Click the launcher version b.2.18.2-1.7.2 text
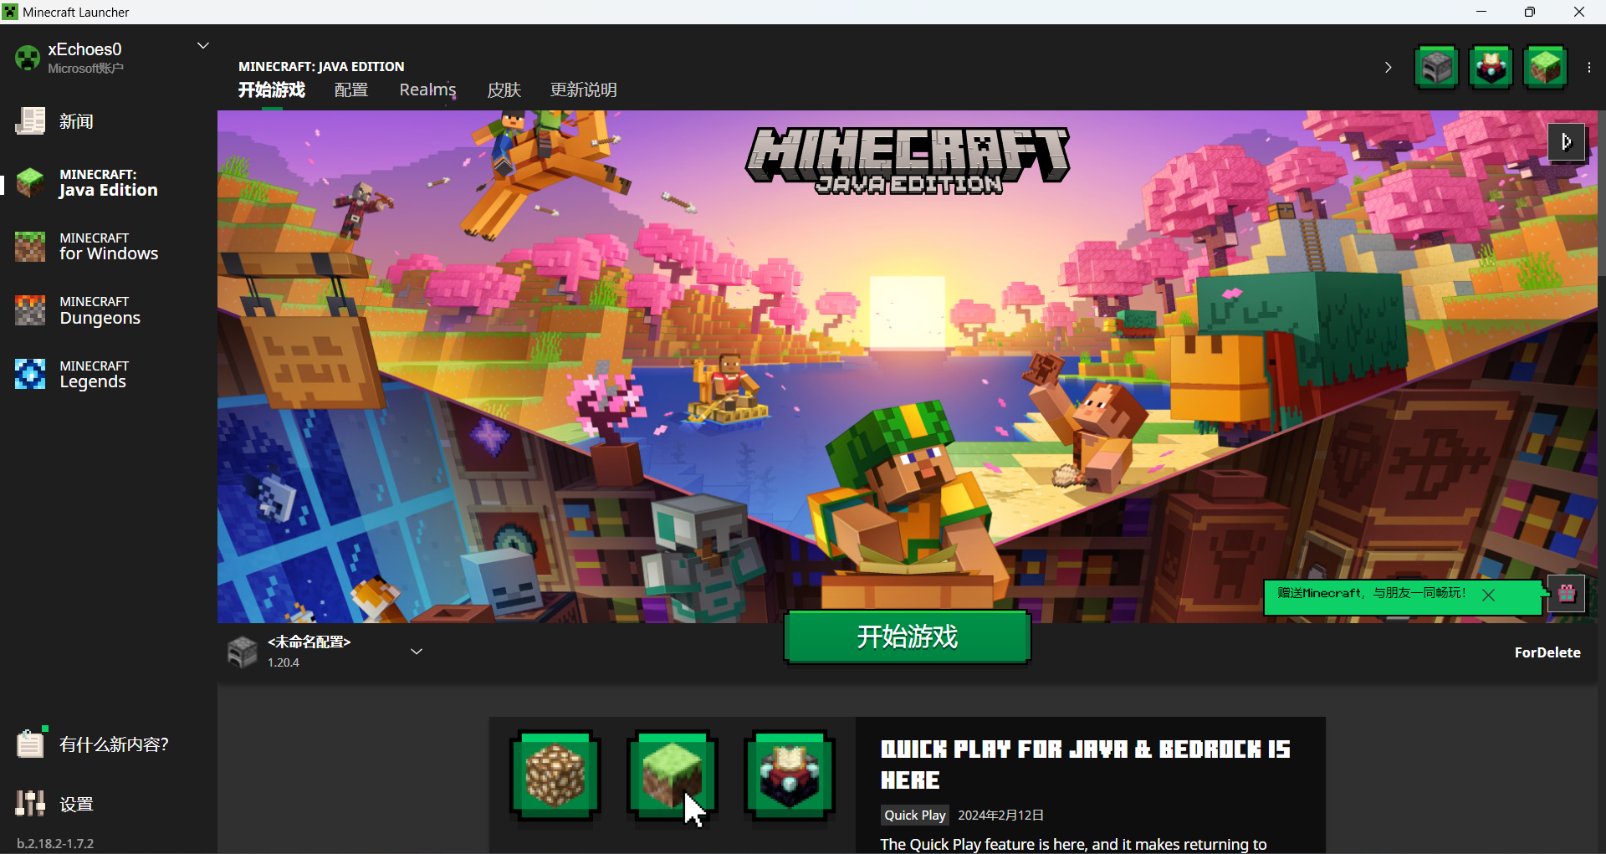The image size is (1606, 854). coord(55,843)
